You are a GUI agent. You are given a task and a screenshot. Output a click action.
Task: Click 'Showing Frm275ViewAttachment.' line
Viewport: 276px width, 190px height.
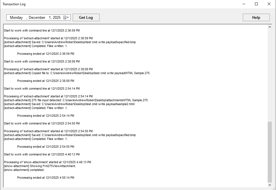click(x=40, y=166)
